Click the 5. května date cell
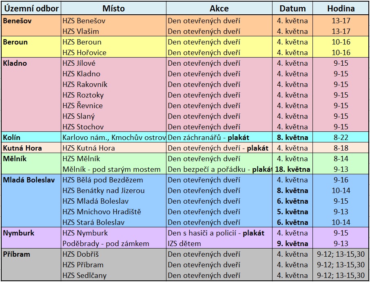The height and width of the screenshot is (282, 370). point(292,211)
